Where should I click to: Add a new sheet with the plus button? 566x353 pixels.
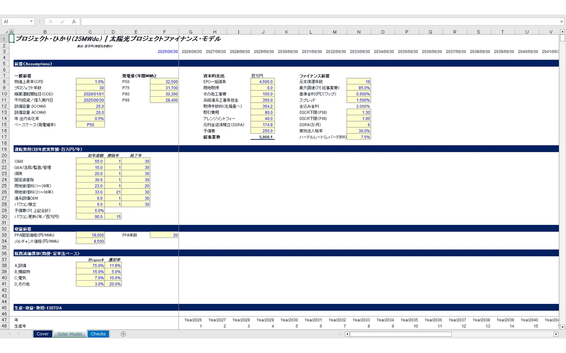point(123,334)
